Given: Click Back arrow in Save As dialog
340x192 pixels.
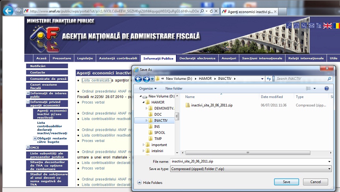Looking at the screenshot, I should [x=138, y=79].
